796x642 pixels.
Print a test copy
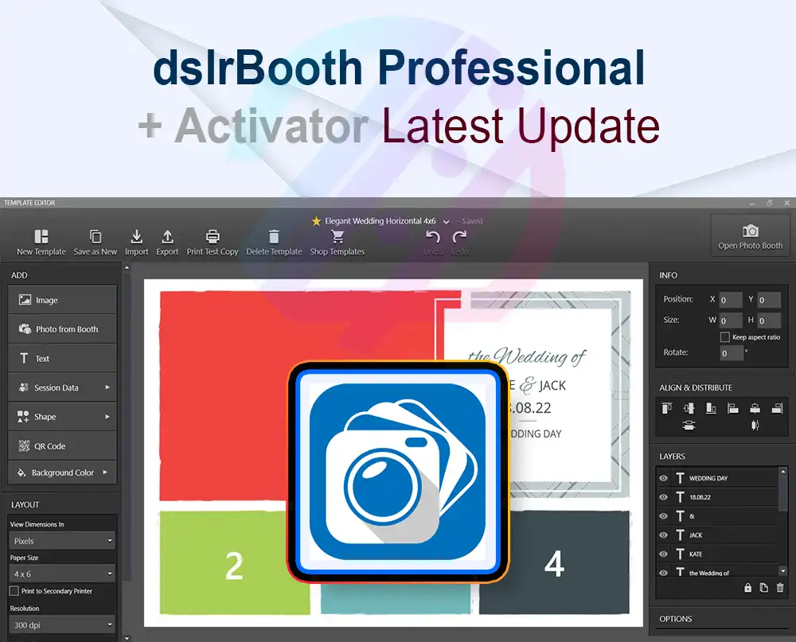tap(213, 237)
